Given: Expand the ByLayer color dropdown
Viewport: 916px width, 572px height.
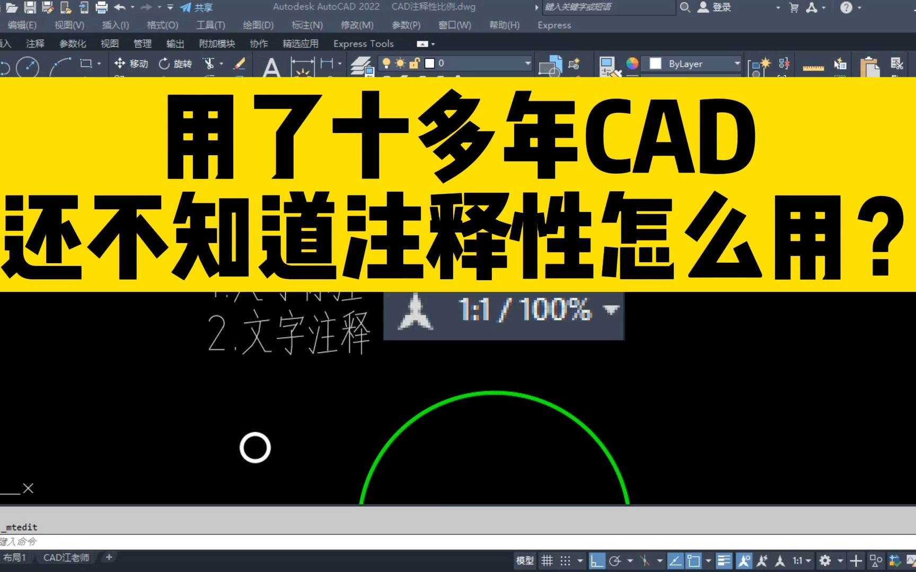Looking at the screenshot, I should pos(737,64).
